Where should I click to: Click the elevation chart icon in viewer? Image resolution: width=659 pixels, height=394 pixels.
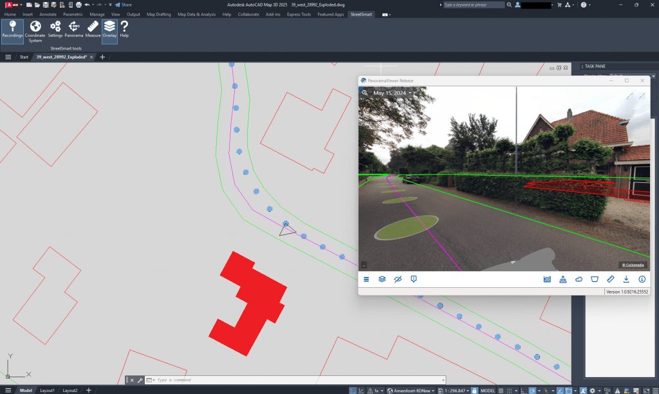[547, 279]
